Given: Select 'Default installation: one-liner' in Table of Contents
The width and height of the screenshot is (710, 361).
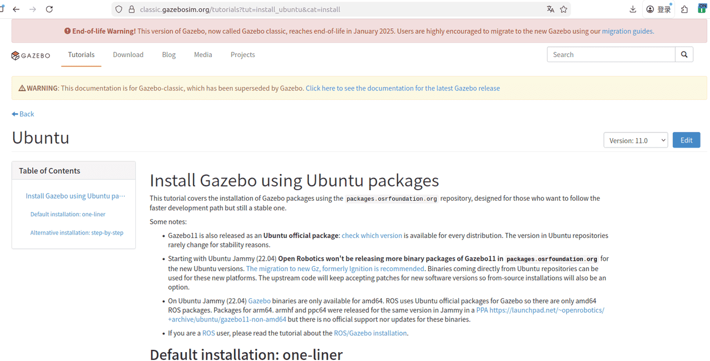Looking at the screenshot, I should (x=68, y=214).
